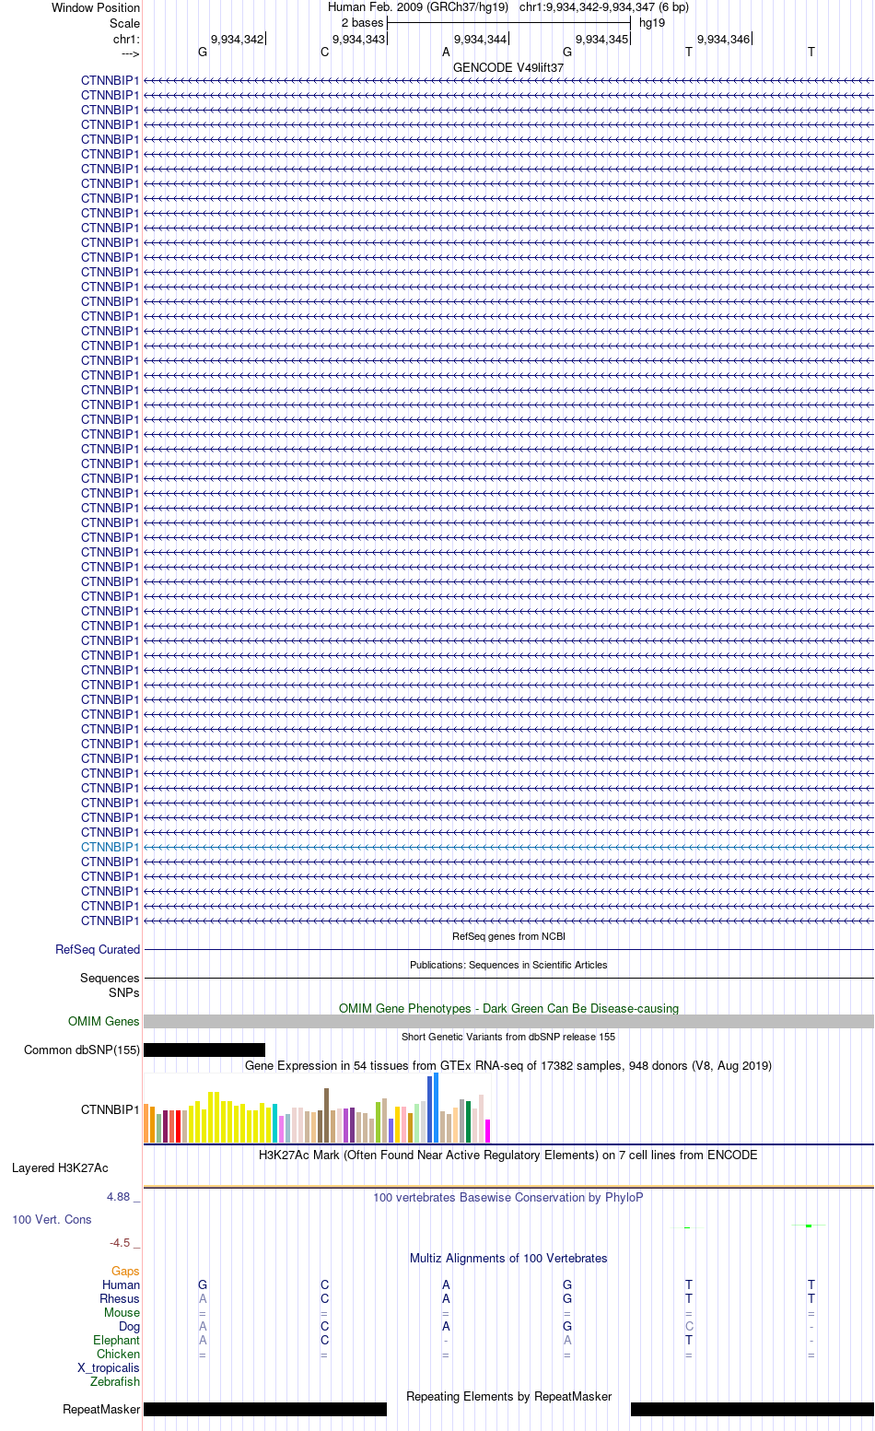The width and height of the screenshot is (875, 1431).
Task: Click the magenta bar ending the GTEx chart
Action: coord(487,1131)
